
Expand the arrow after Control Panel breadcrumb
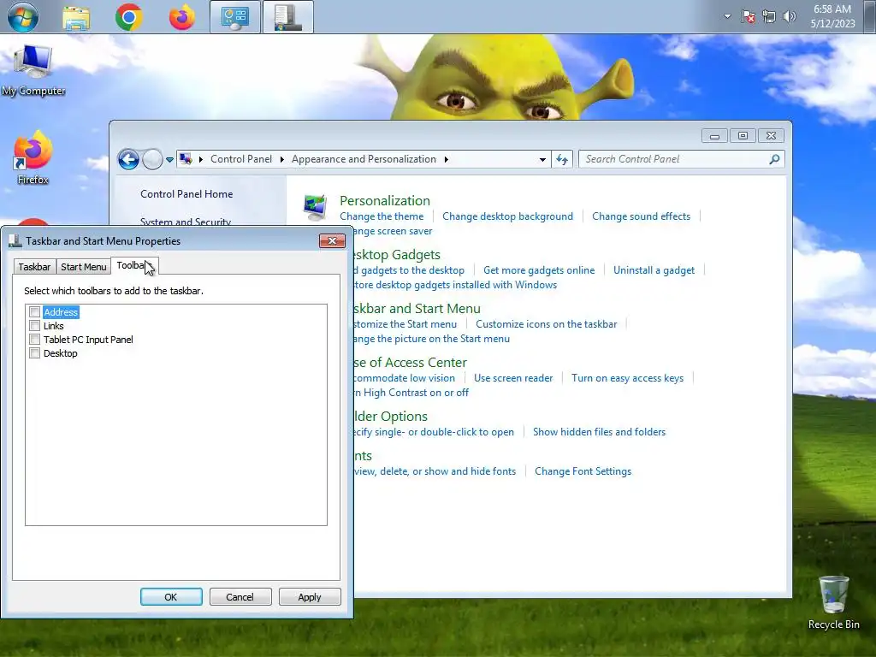coord(281,159)
